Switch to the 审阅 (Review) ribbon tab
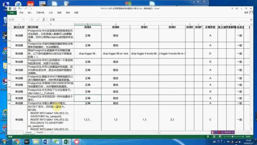 pyautogui.click(x=68, y=12)
